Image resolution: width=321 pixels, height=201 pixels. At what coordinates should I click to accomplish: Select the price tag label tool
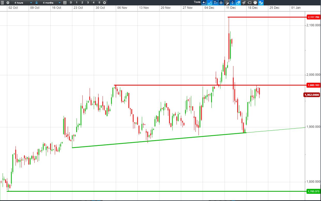pyautogui.click(x=249, y=3)
